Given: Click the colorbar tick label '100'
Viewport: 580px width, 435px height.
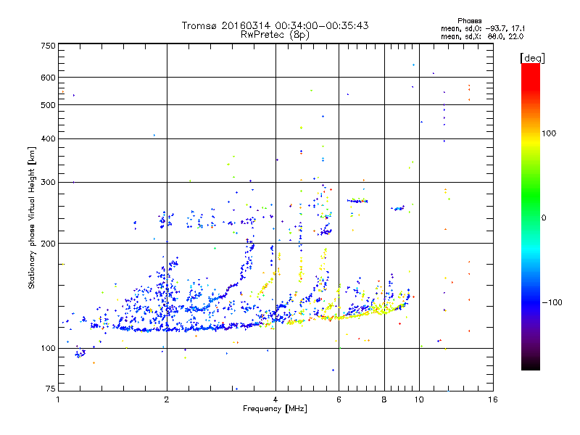Looking at the screenshot, I should tap(549, 133).
